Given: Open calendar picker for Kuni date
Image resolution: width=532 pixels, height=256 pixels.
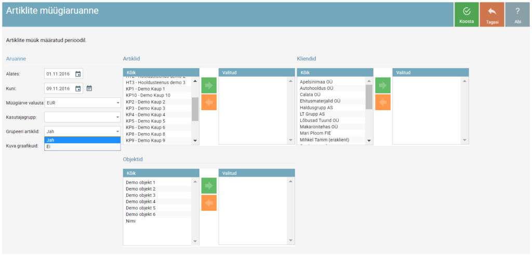Looking at the screenshot, I should (78, 88).
